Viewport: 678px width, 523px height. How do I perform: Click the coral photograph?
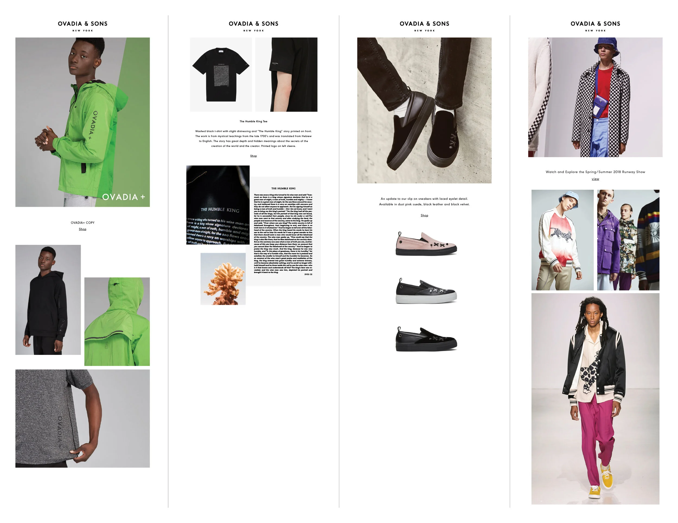[223, 279]
